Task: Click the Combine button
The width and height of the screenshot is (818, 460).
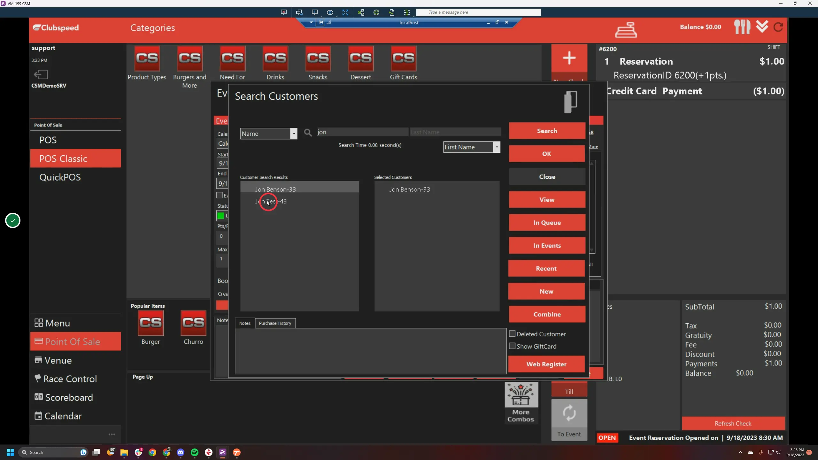Action: click(547, 314)
